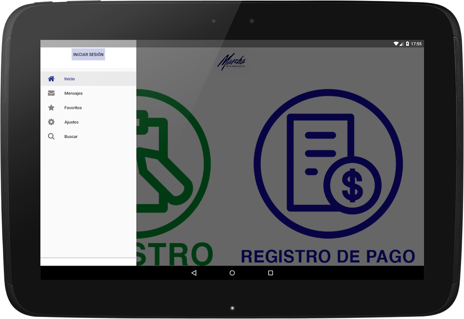Select the Buscar menu item
The width and height of the screenshot is (464, 319).
[x=88, y=136]
